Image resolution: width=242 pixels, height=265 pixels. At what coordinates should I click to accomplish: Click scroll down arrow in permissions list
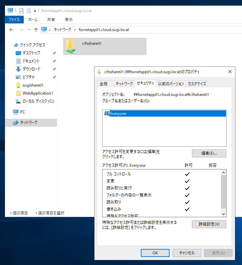coord(223,214)
